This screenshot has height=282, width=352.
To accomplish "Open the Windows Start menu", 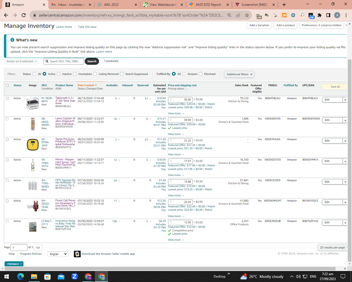I will (x=6, y=276).
